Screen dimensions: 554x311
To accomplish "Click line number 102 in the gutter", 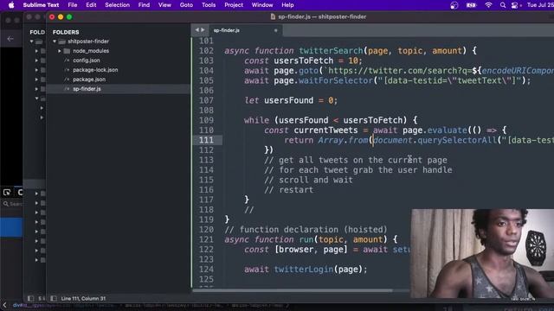I will coord(206,51).
